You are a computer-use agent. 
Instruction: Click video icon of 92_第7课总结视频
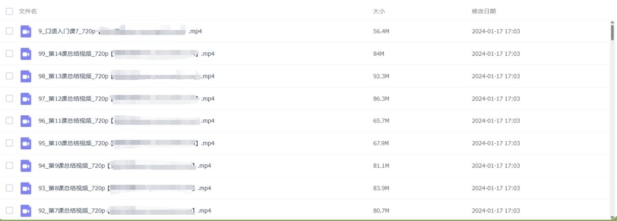click(x=26, y=210)
